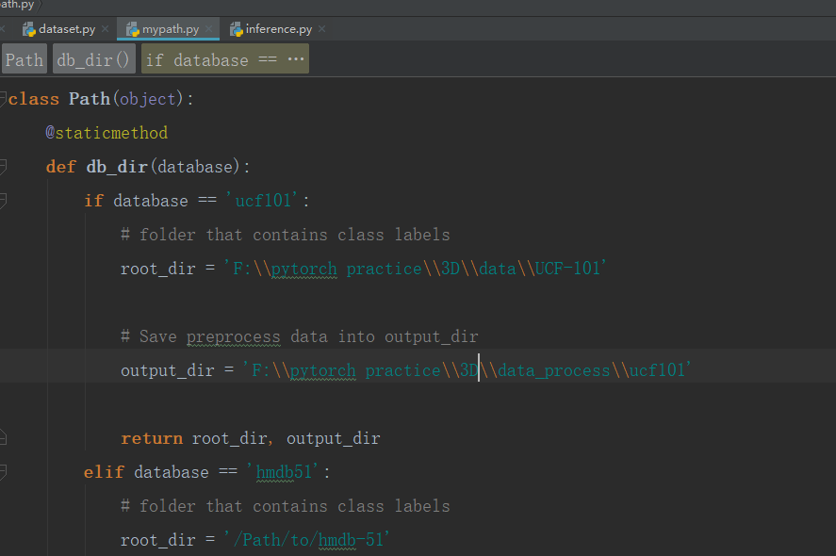
Task: Select the Path breadcrumb
Action: [25, 59]
